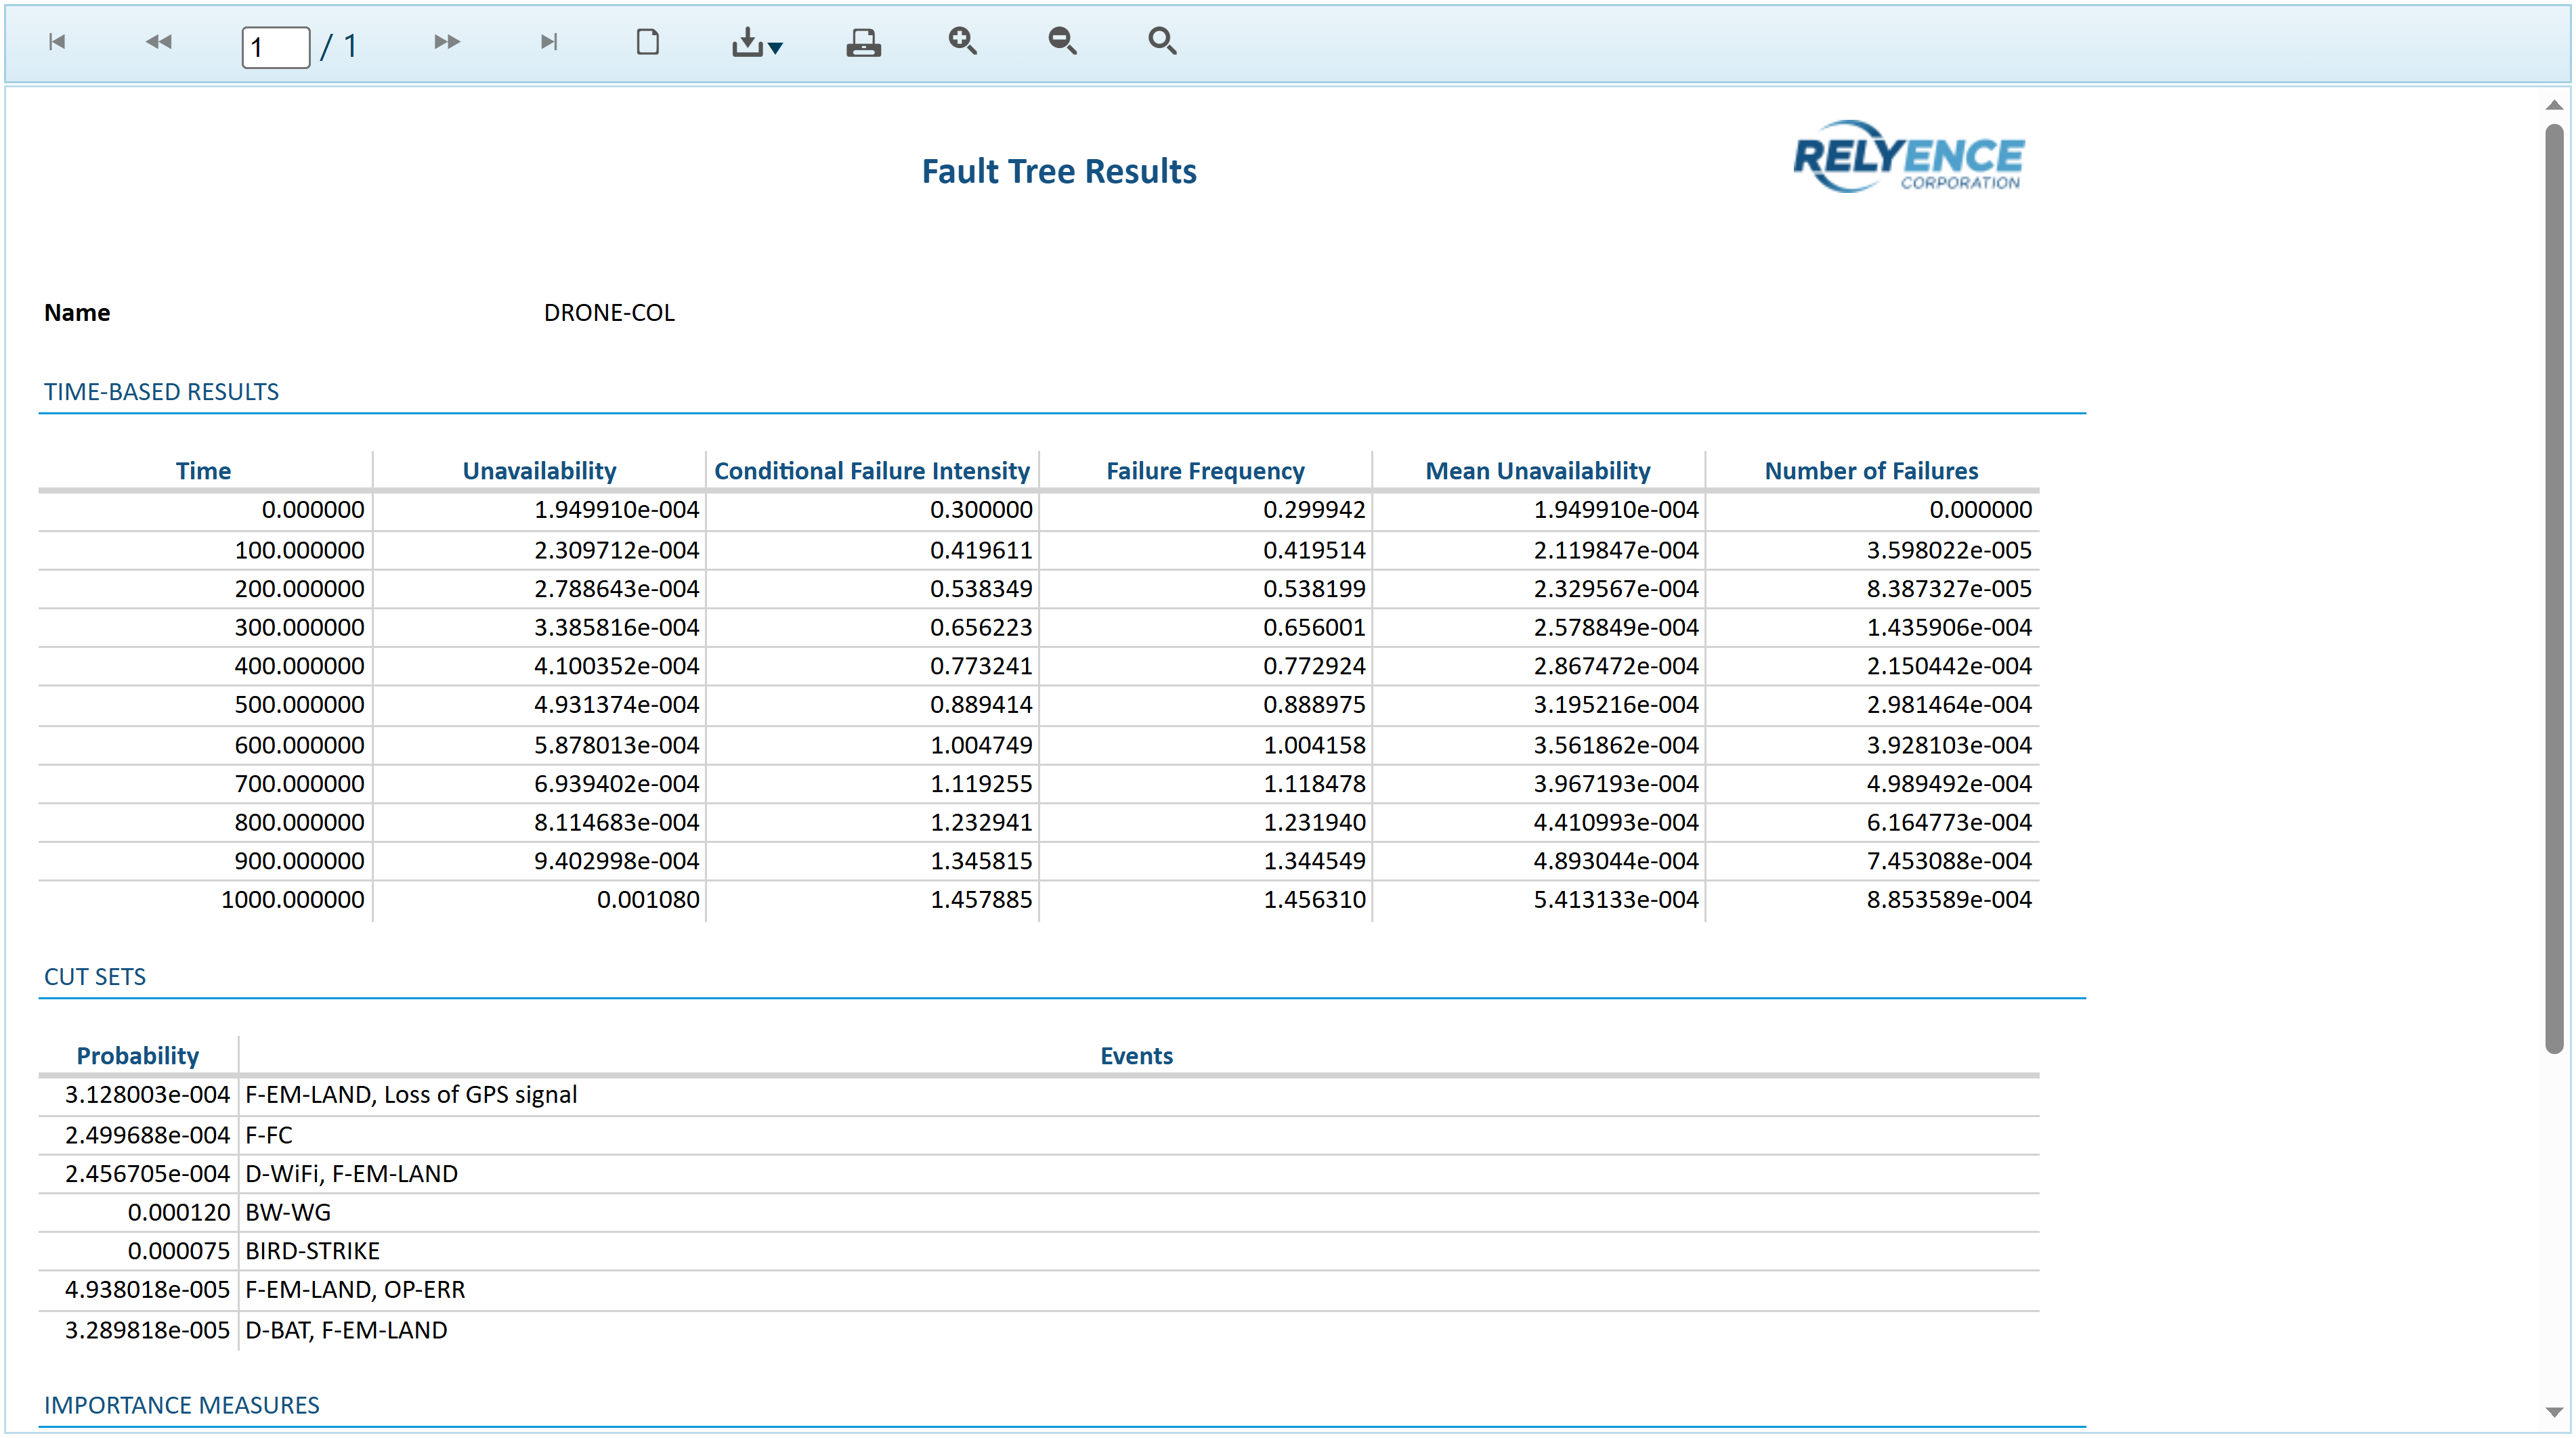Viewport: 2576px width, 1438px height.
Task: Click the vertical scrollbar thumb
Action: pos(2553,588)
